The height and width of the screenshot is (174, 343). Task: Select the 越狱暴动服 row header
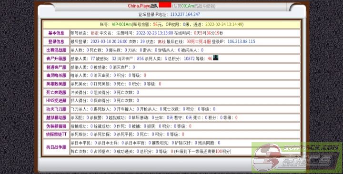(56, 117)
